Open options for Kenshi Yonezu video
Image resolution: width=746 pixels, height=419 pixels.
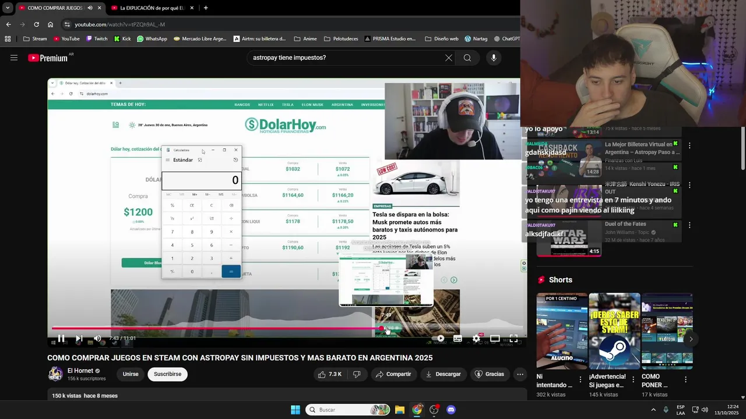(689, 185)
